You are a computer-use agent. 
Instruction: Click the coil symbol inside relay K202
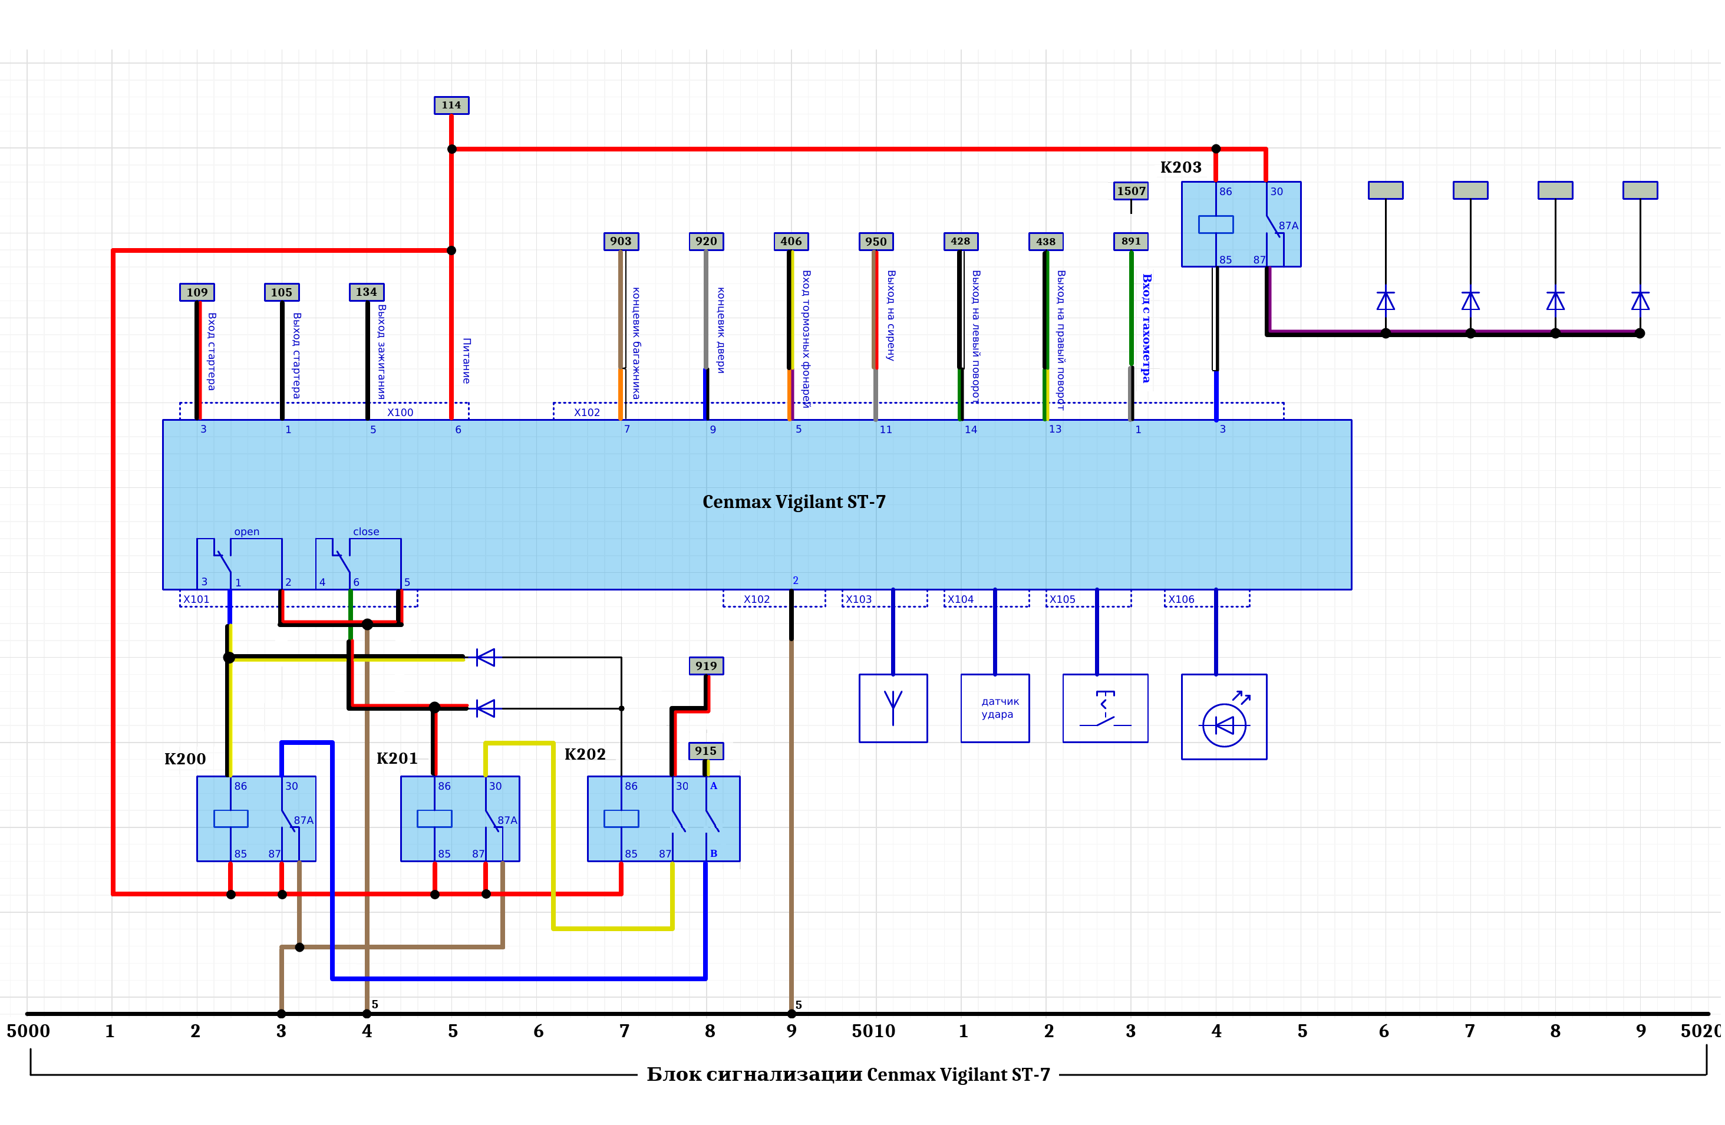[622, 820]
